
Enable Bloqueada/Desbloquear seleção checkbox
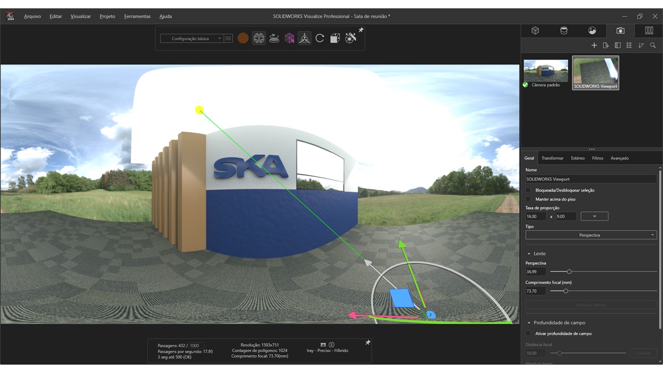[x=528, y=190]
